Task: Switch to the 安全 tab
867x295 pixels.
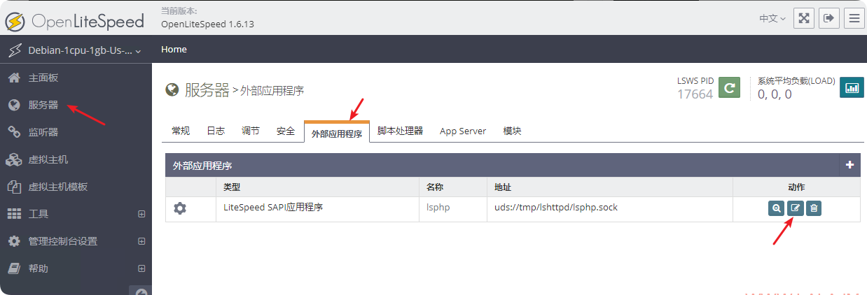Action: click(286, 131)
